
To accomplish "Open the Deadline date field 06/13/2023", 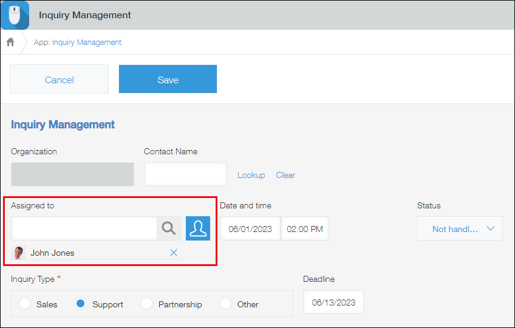I will tap(333, 302).
